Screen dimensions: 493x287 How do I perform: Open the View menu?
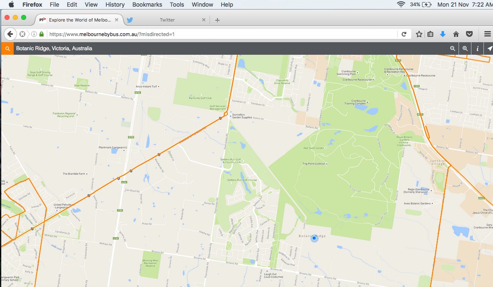pos(91,5)
